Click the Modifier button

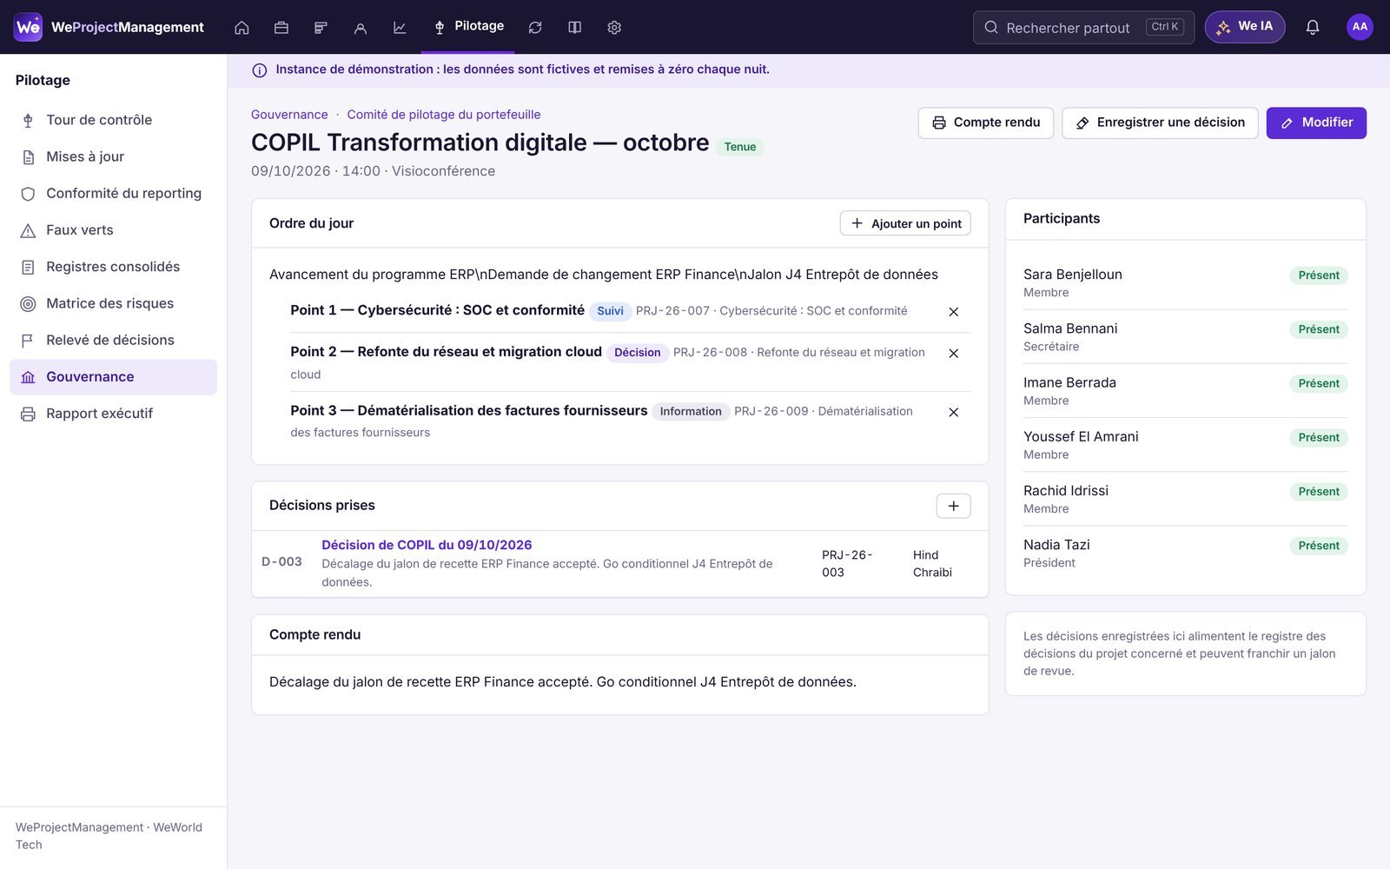pos(1316,123)
